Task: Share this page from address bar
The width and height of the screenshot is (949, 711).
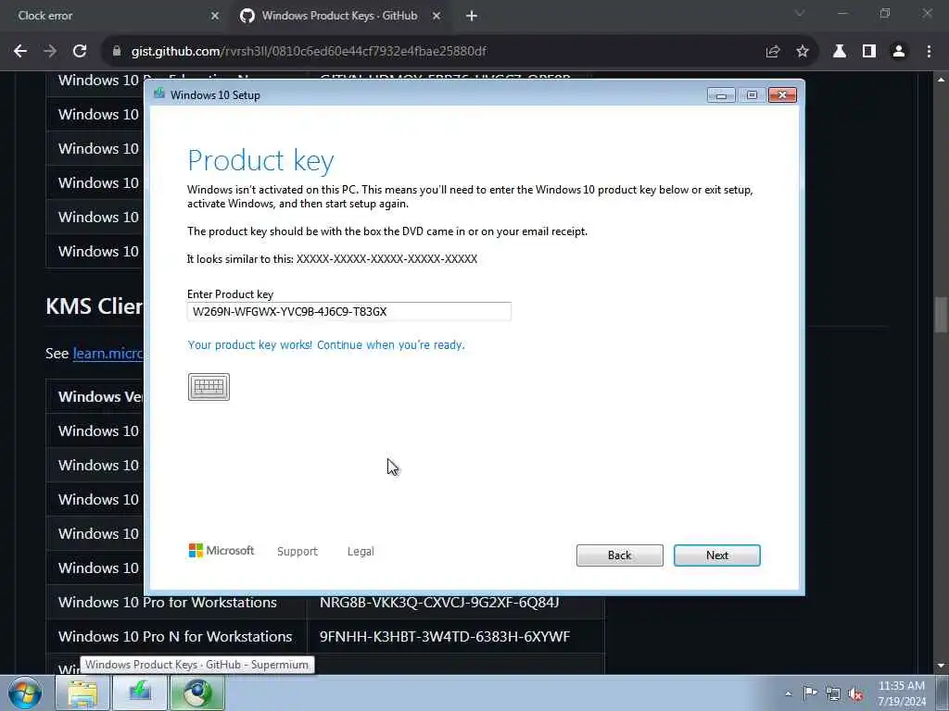Action: coord(772,52)
